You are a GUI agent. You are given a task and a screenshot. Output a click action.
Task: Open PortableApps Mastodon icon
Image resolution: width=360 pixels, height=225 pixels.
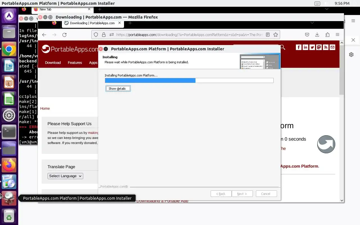click(x=319, y=47)
